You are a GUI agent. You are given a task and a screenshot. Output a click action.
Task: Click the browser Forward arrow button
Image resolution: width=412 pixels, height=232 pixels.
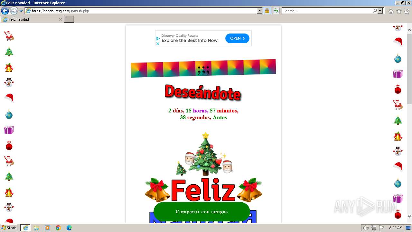coord(14,11)
